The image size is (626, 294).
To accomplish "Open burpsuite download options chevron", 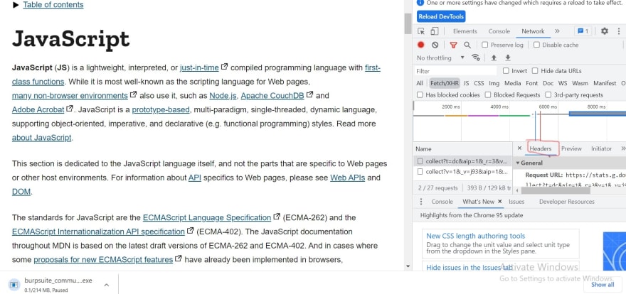I will [107, 285].
